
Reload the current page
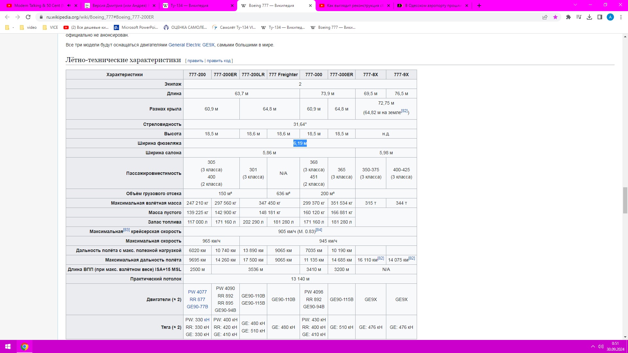point(28,17)
